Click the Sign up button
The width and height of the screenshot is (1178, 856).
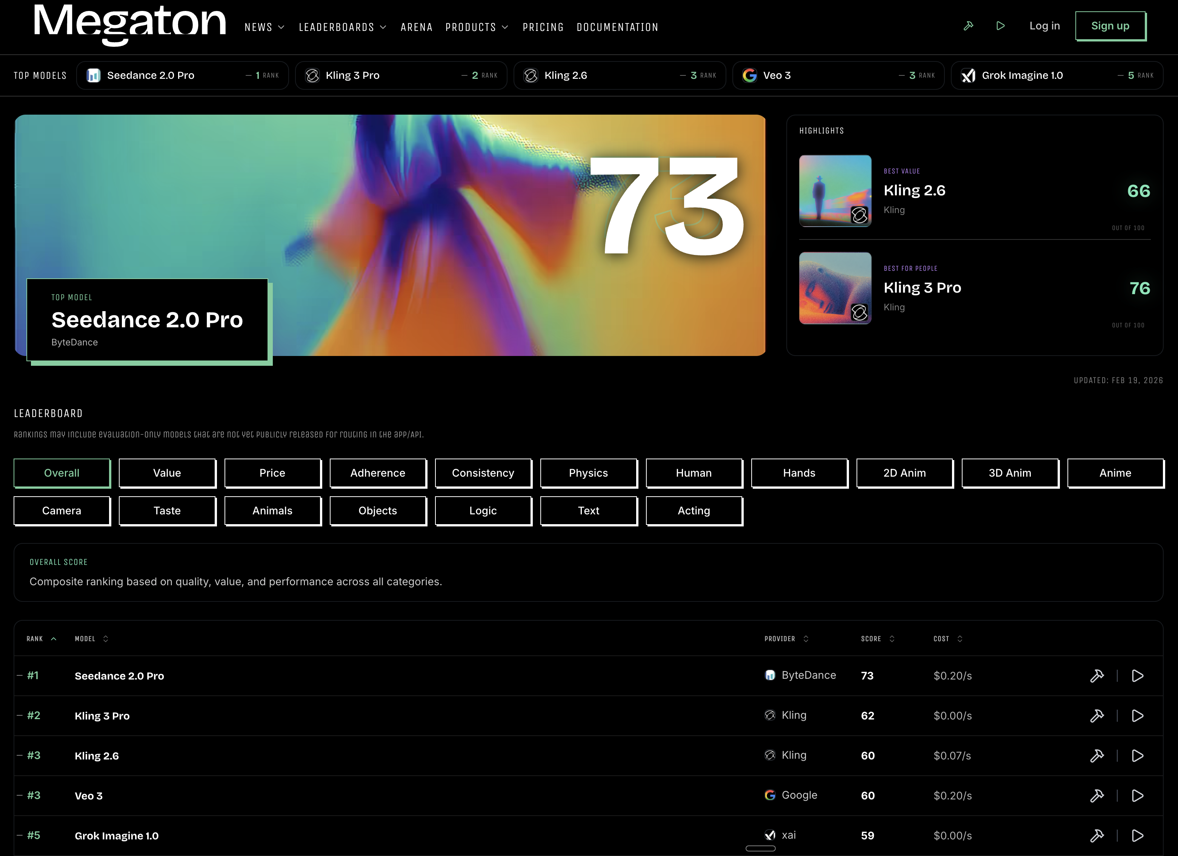(1110, 25)
